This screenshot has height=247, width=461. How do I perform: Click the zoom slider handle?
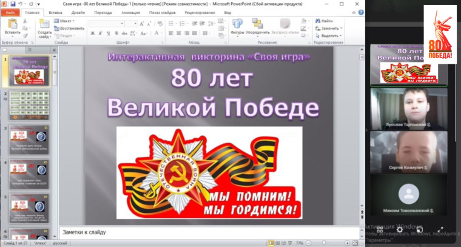pos(324,243)
